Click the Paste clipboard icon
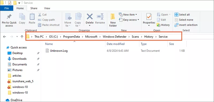This screenshot has height=102, width=214. point(32,17)
